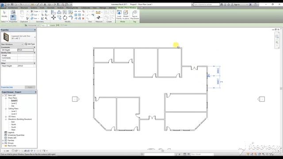Open the Type Properties icon in ribbon

point(13,12)
